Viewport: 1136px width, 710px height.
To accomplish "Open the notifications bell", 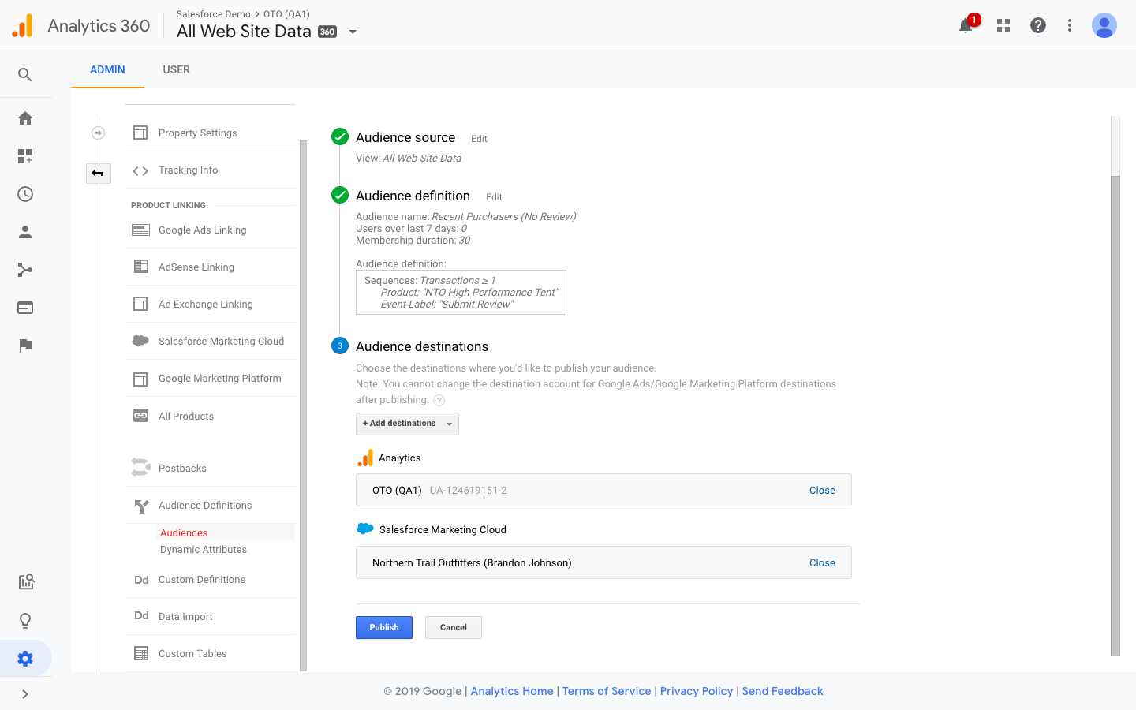I will point(966,25).
